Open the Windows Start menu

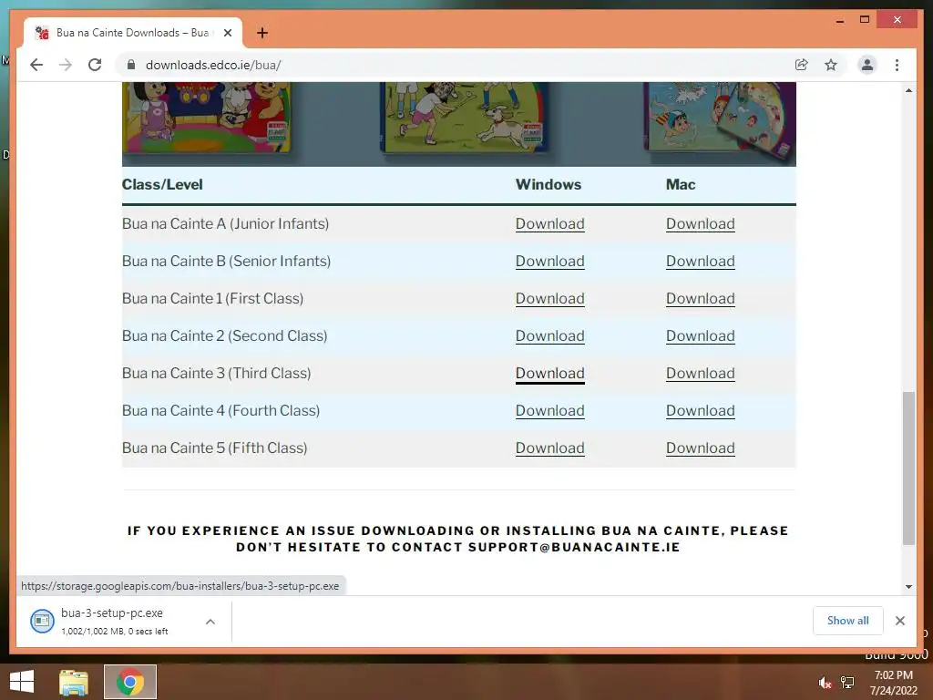(x=22, y=682)
